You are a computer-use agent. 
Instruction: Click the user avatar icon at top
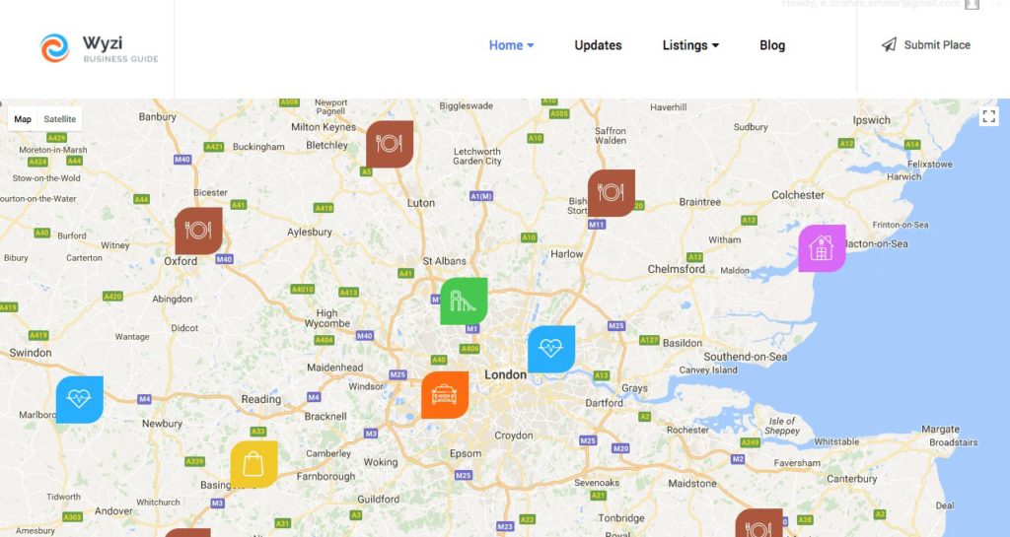tap(972, 5)
